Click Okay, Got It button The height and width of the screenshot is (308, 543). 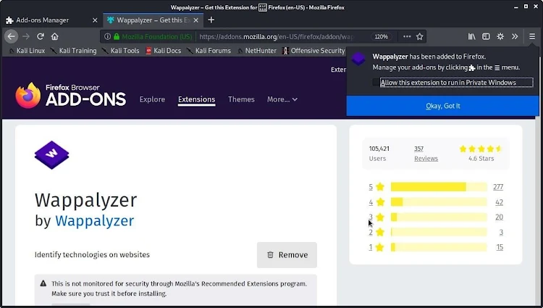pos(442,106)
